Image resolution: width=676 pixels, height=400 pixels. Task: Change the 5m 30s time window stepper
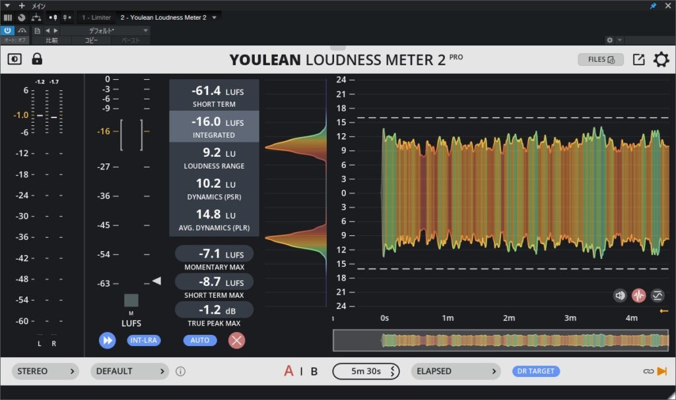[x=392, y=371]
